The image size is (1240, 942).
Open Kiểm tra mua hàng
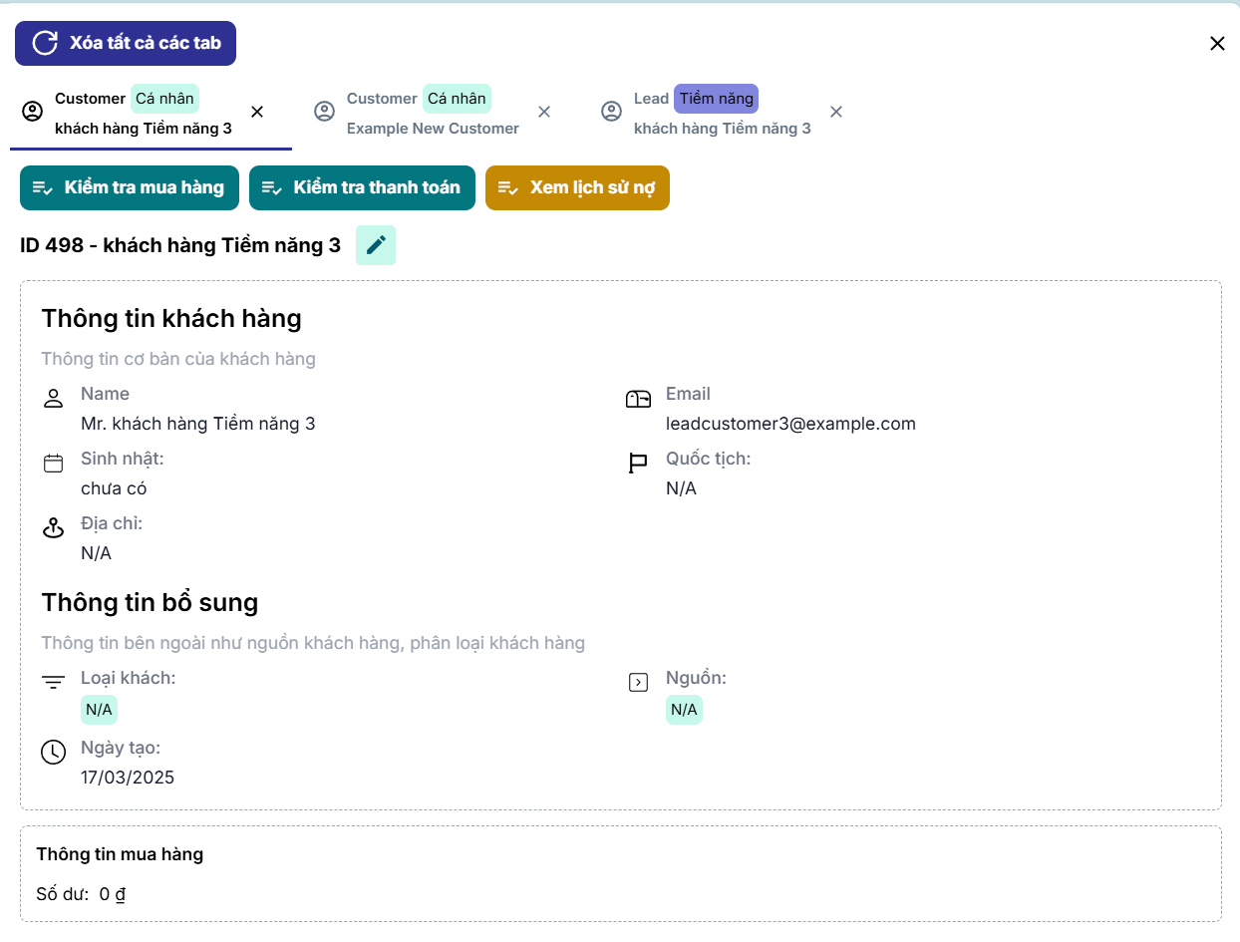coord(130,187)
